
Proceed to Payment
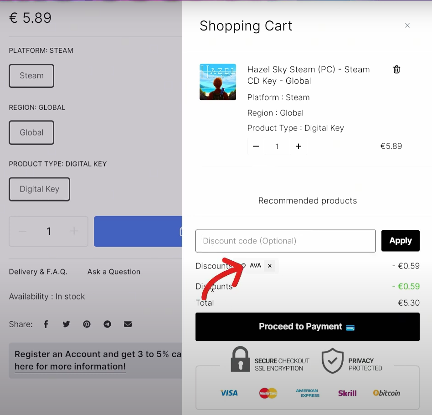click(308, 327)
